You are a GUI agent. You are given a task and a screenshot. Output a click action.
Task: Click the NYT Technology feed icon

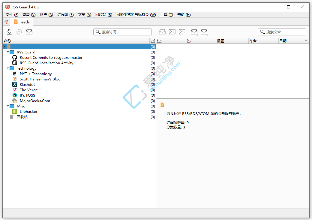[x=15, y=74]
